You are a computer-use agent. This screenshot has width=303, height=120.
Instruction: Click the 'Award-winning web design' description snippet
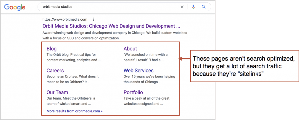tap(115, 35)
